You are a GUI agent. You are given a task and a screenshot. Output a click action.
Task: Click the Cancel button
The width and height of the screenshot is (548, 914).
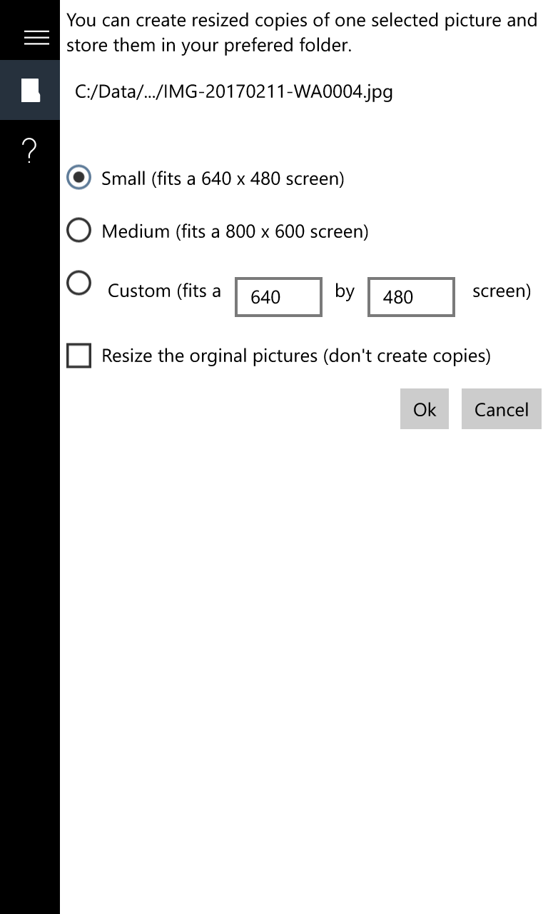click(x=502, y=409)
